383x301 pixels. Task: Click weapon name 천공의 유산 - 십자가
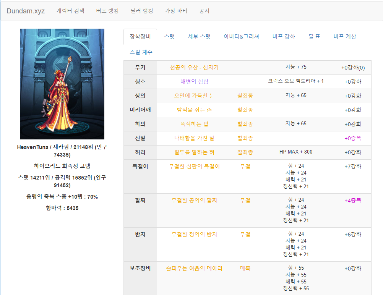pos(195,68)
